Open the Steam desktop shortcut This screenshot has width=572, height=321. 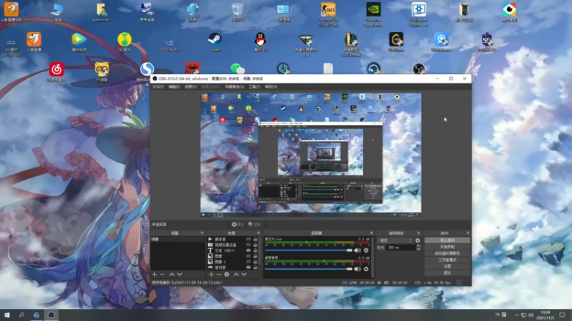point(214,40)
